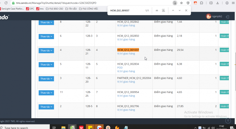This screenshot has height=129, width=236.
Task: Click the scroll-to-top arrow circle icon
Action: [x=228, y=121]
